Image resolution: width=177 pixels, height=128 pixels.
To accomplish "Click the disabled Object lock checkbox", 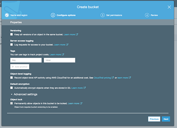I will tap(11, 103).
